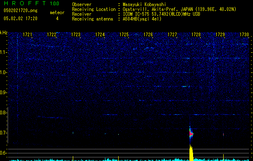
Task: Click the 1722 time marker
Action: [51, 35]
